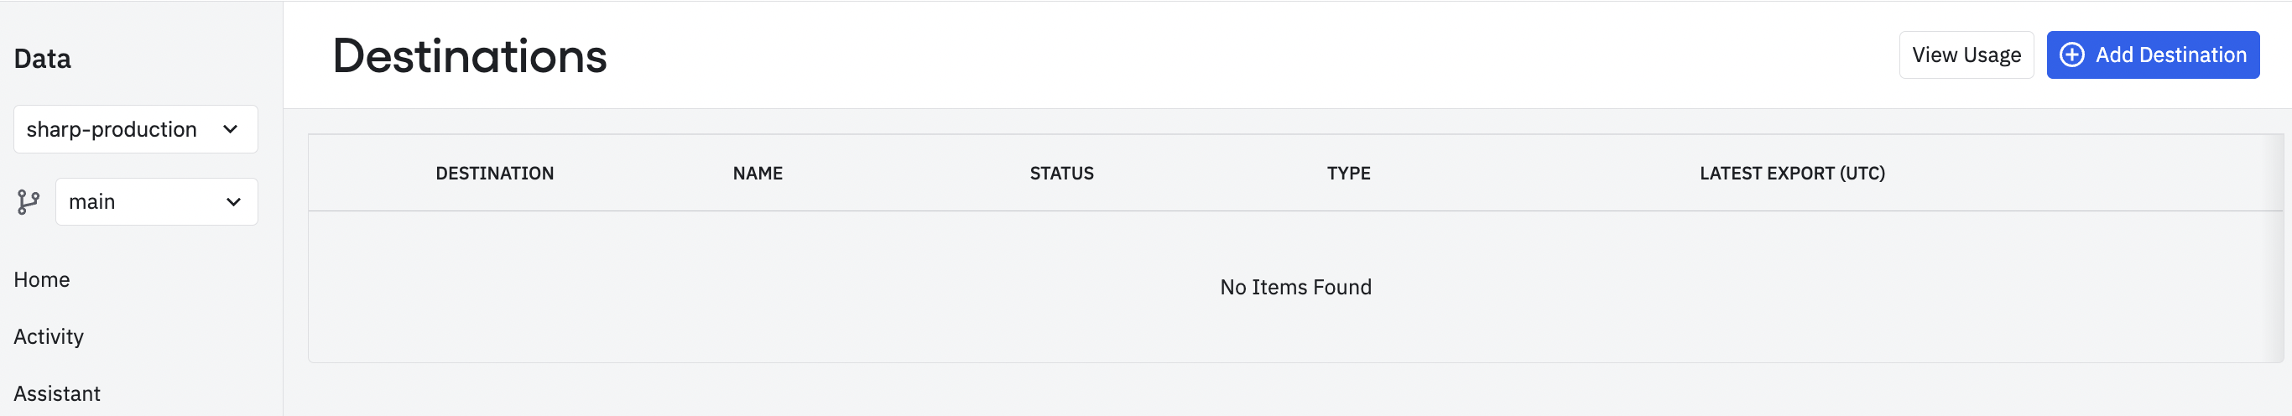
Task: Click the git branch icon beside main
Action: [x=29, y=202]
